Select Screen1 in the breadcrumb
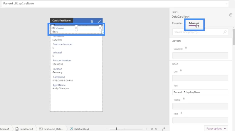The height and width of the screenshot is (131, 235). pyautogui.click(x=4, y=129)
